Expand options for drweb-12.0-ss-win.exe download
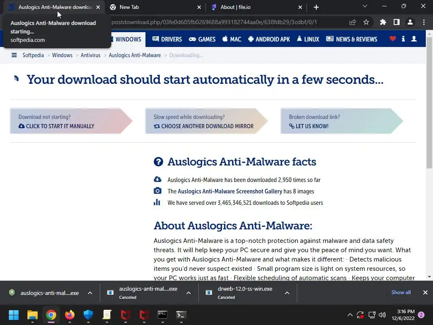The width and height of the screenshot is (433, 325). point(287,293)
